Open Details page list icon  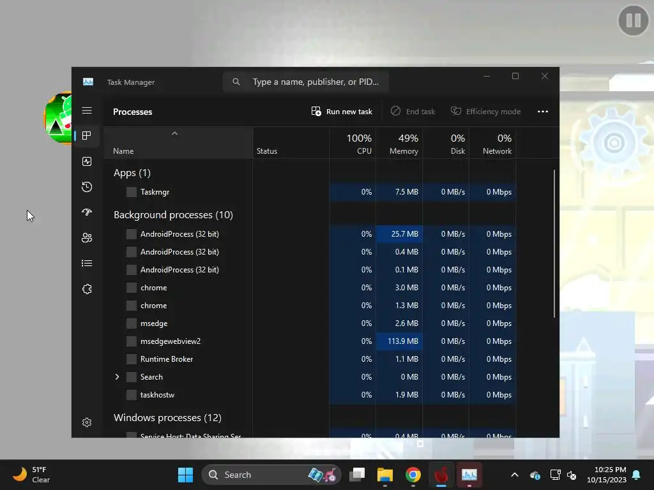[x=87, y=263]
